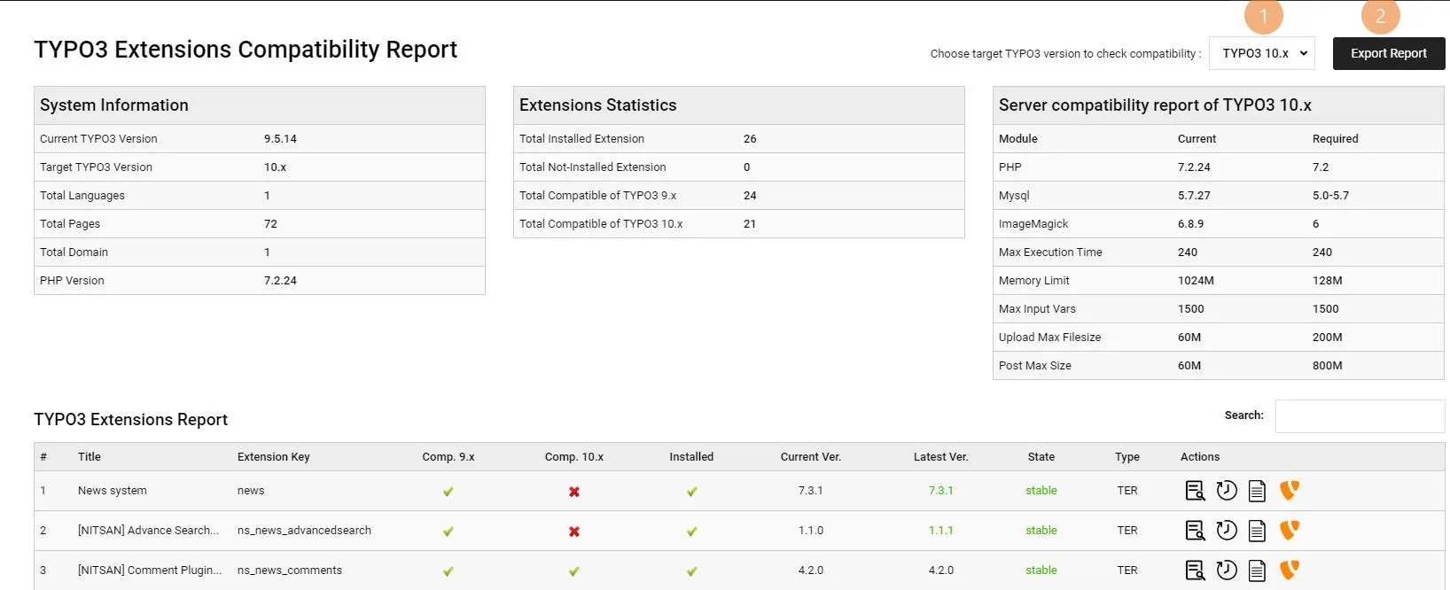Sort by the Type column header
This screenshot has height=590, width=1450.
[x=1127, y=457]
